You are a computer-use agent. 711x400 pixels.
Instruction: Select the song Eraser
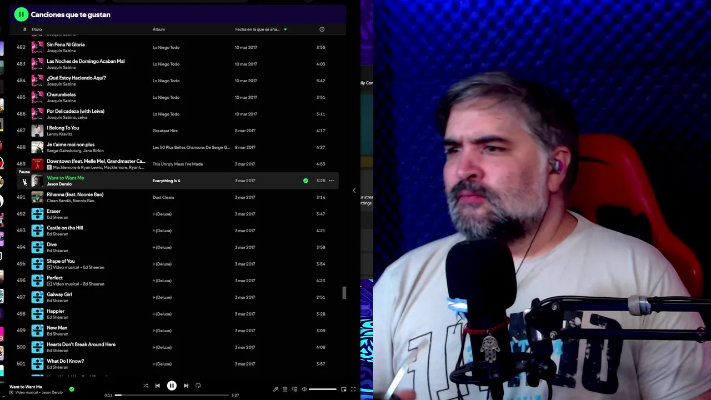[54, 211]
